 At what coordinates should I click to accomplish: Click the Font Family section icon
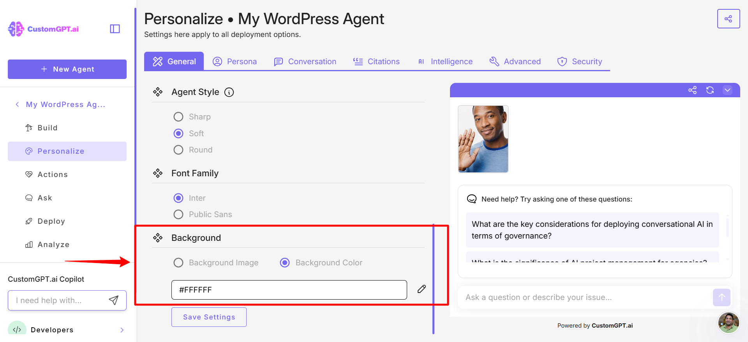pos(158,173)
